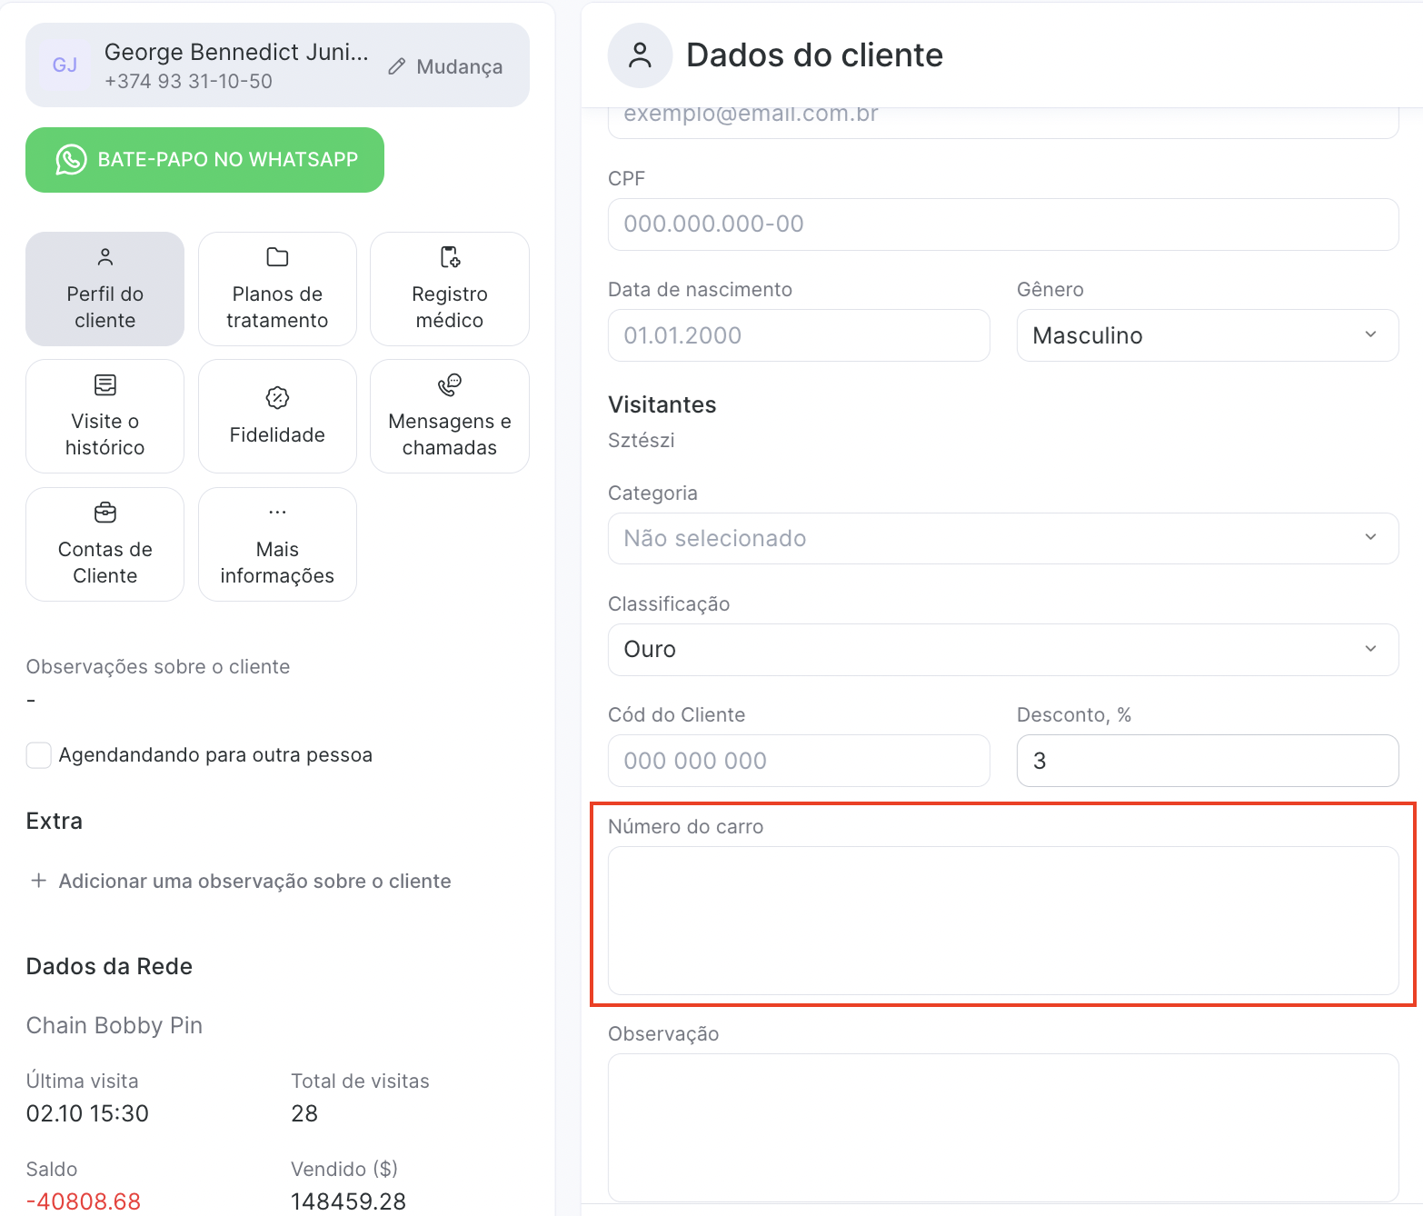
Task: Expand the Gênero dropdown showing Masculino
Action: [x=1207, y=335]
